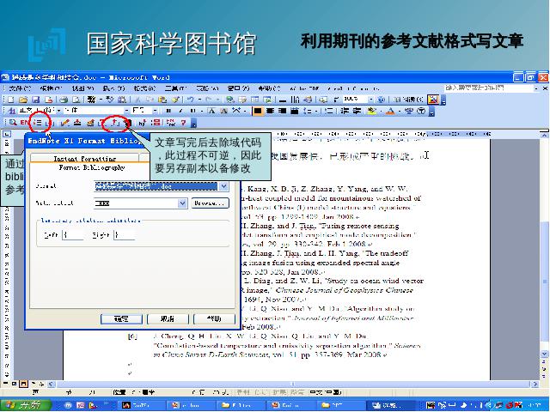
Task: Click the Paste clipboard icon
Action: [162, 100]
